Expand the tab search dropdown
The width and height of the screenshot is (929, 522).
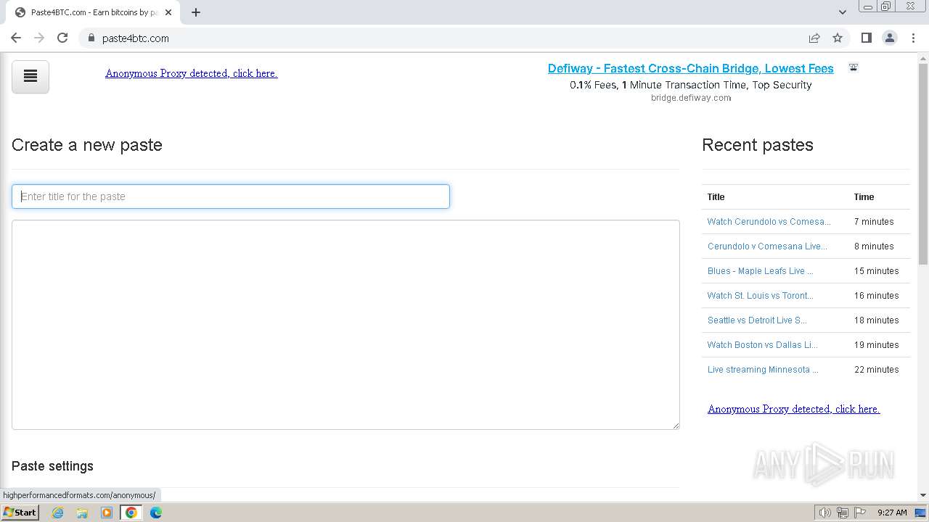(x=843, y=12)
